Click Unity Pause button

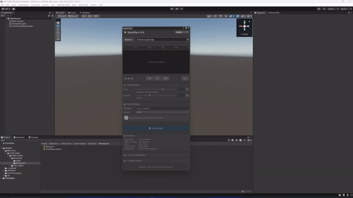pos(177,9)
